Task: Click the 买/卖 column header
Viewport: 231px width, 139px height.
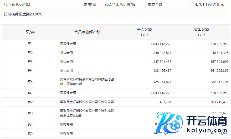Action: 30,32
